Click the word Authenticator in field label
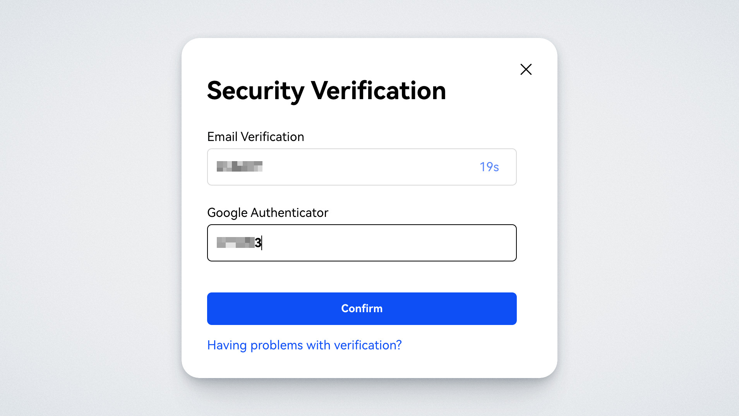The image size is (739, 416). (x=289, y=213)
